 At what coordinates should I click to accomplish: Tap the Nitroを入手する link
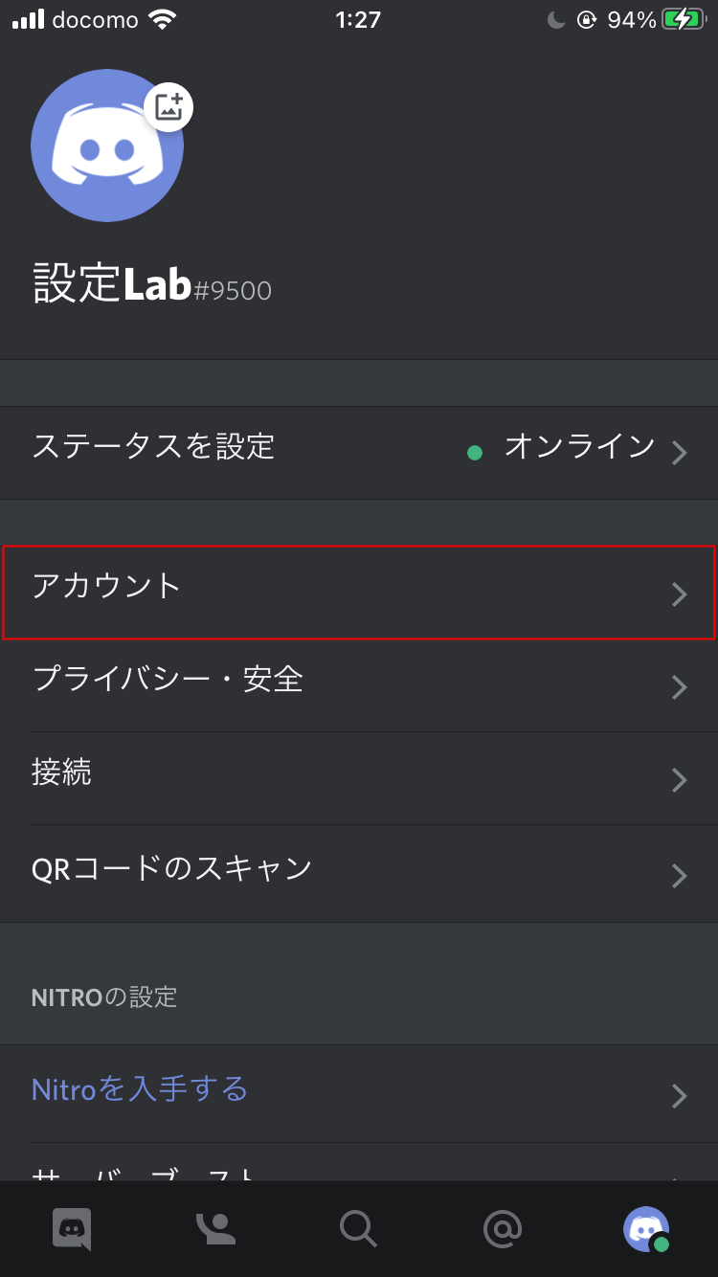tap(139, 1089)
